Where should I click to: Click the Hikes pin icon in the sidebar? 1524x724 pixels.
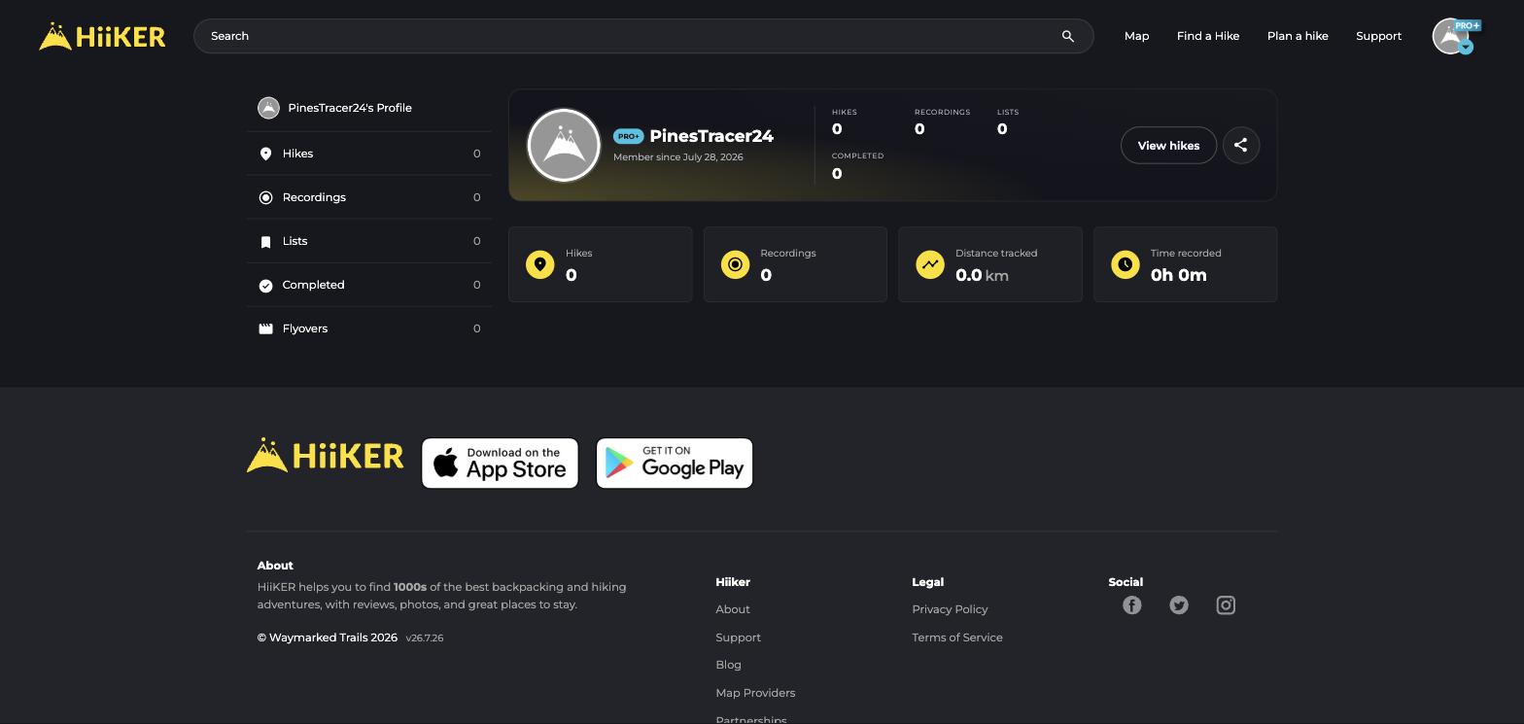point(265,154)
